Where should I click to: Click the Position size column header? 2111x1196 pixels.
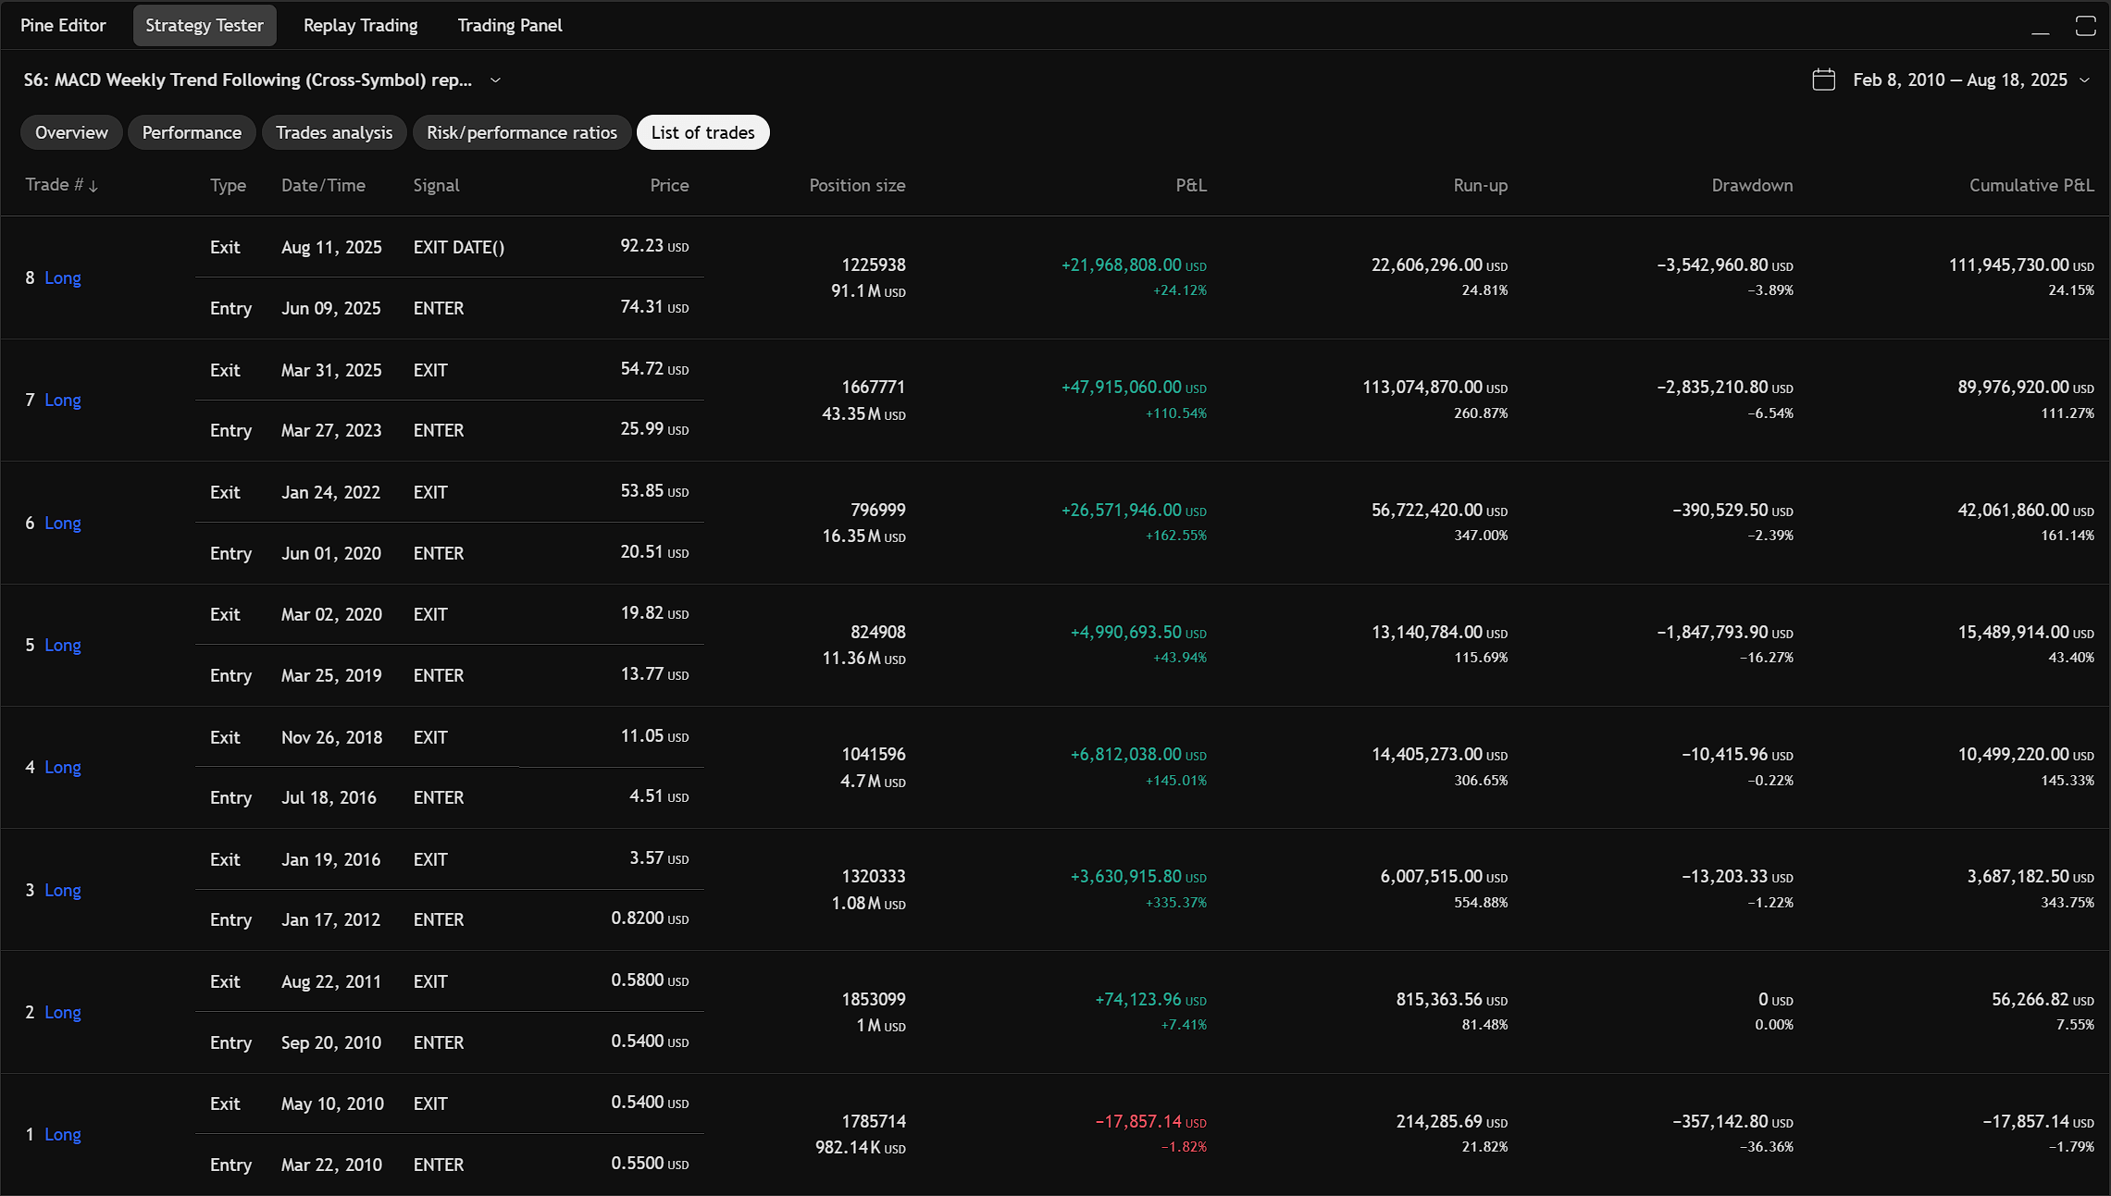click(x=857, y=185)
